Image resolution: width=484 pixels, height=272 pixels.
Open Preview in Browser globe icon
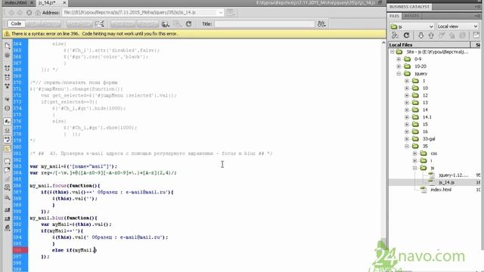pos(166,23)
